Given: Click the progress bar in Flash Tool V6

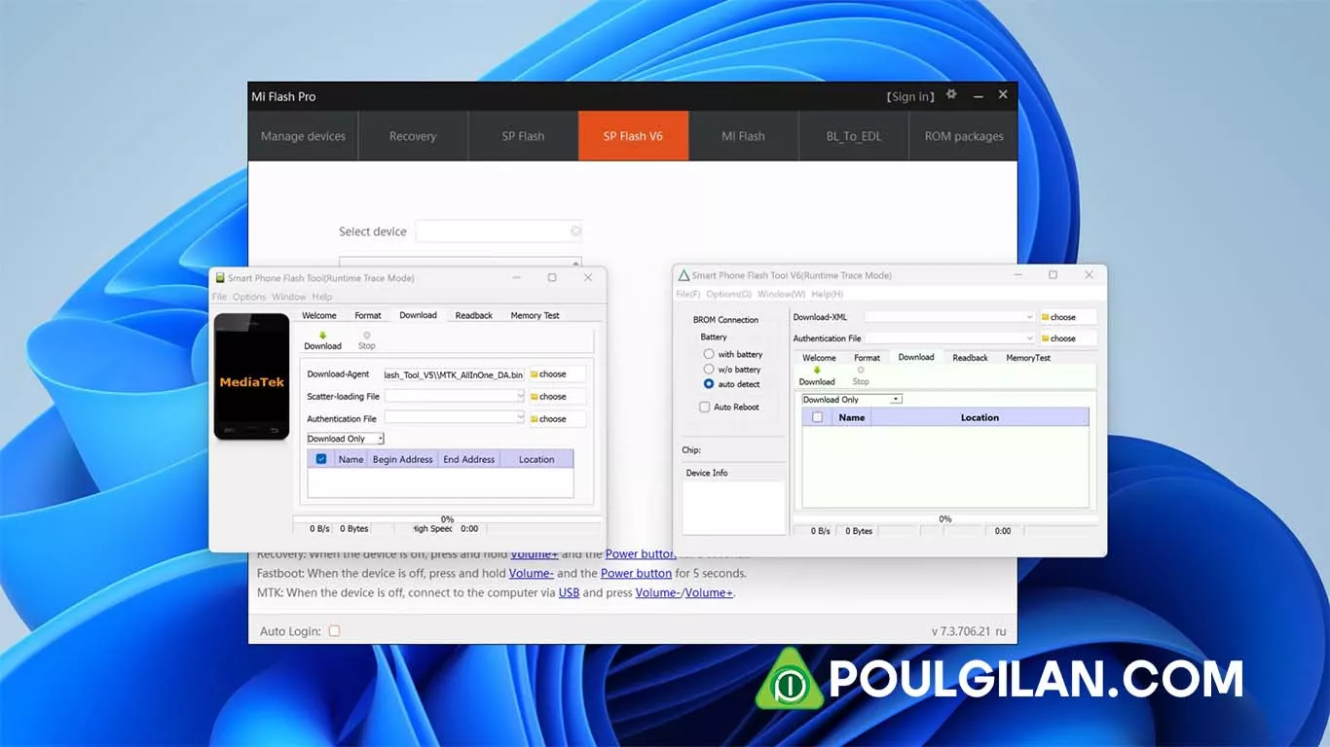Looking at the screenshot, I should pyautogui.click(x=944, y=519).
